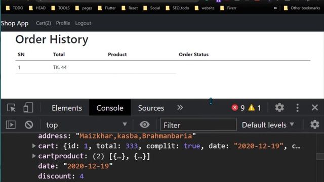This screenshot has height=182, width=324.
Task: Open Other bookmarks folder
Action: coord(302,8)
